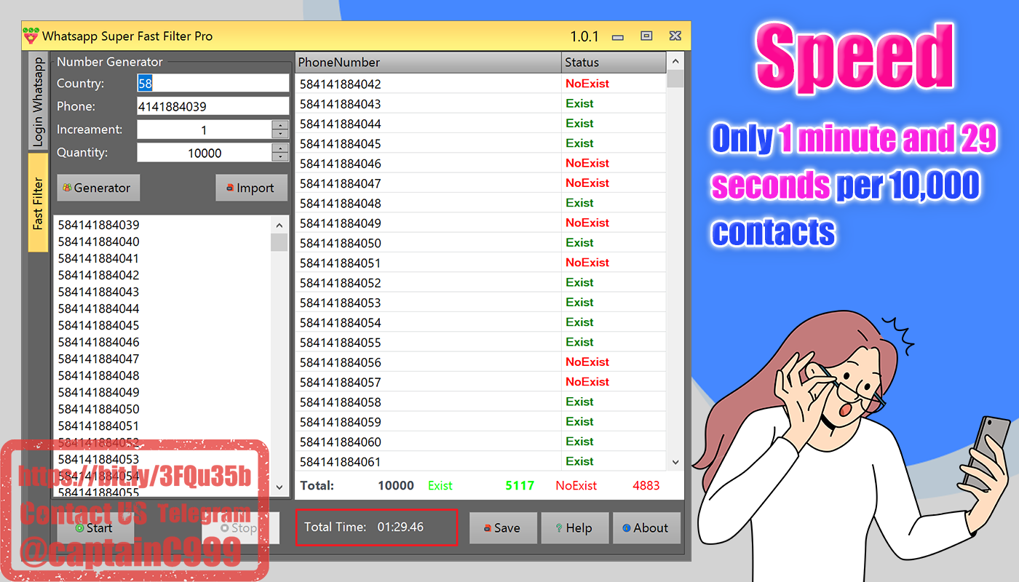Click the Increament value field

click(204, 129)
